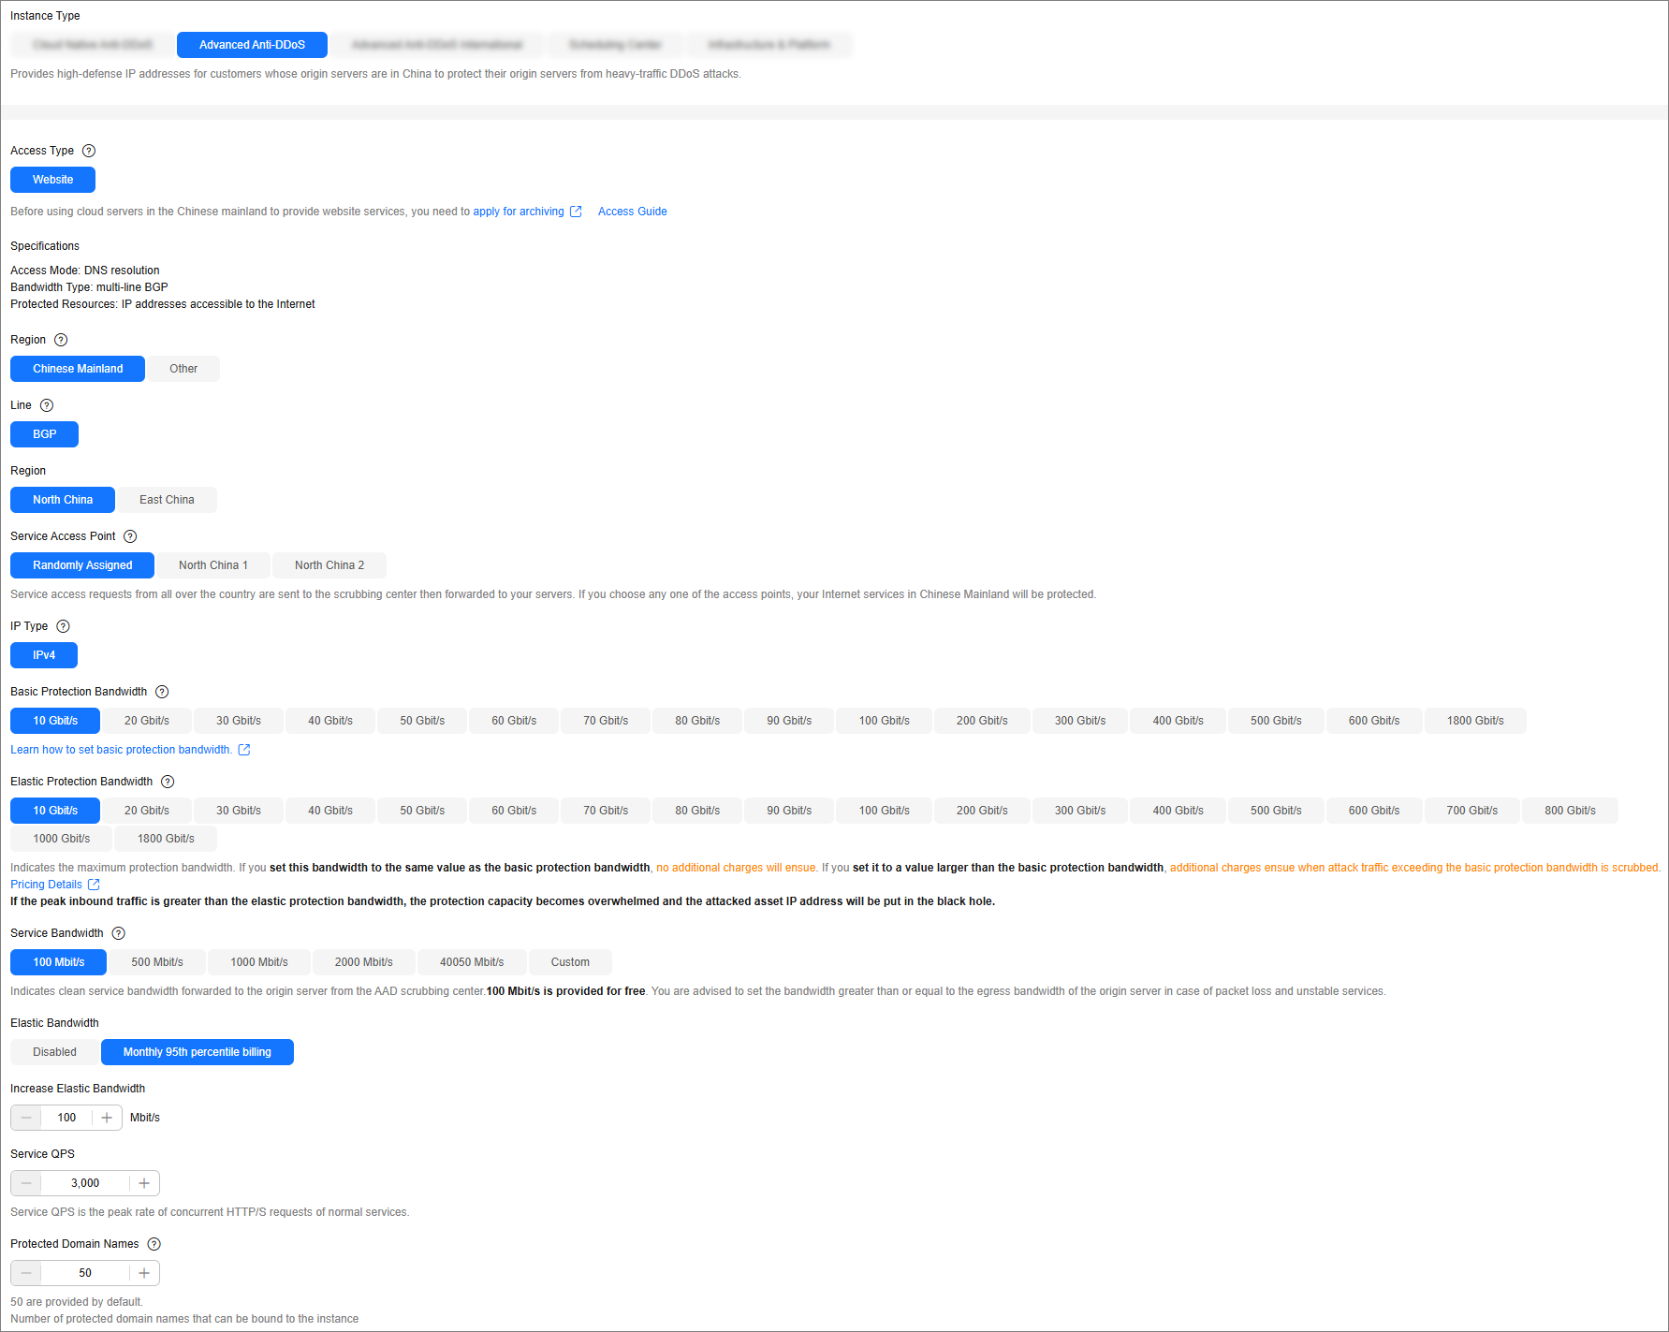Increase Protected Domain Names with plus button
Screen dimensions: 1669x1332
click(144, 1273)
